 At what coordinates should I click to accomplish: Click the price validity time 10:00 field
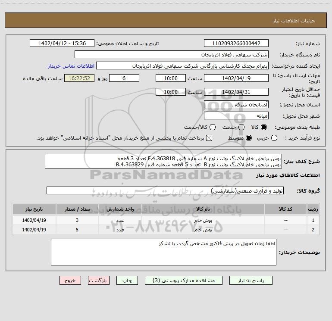[x=171, y=92]
